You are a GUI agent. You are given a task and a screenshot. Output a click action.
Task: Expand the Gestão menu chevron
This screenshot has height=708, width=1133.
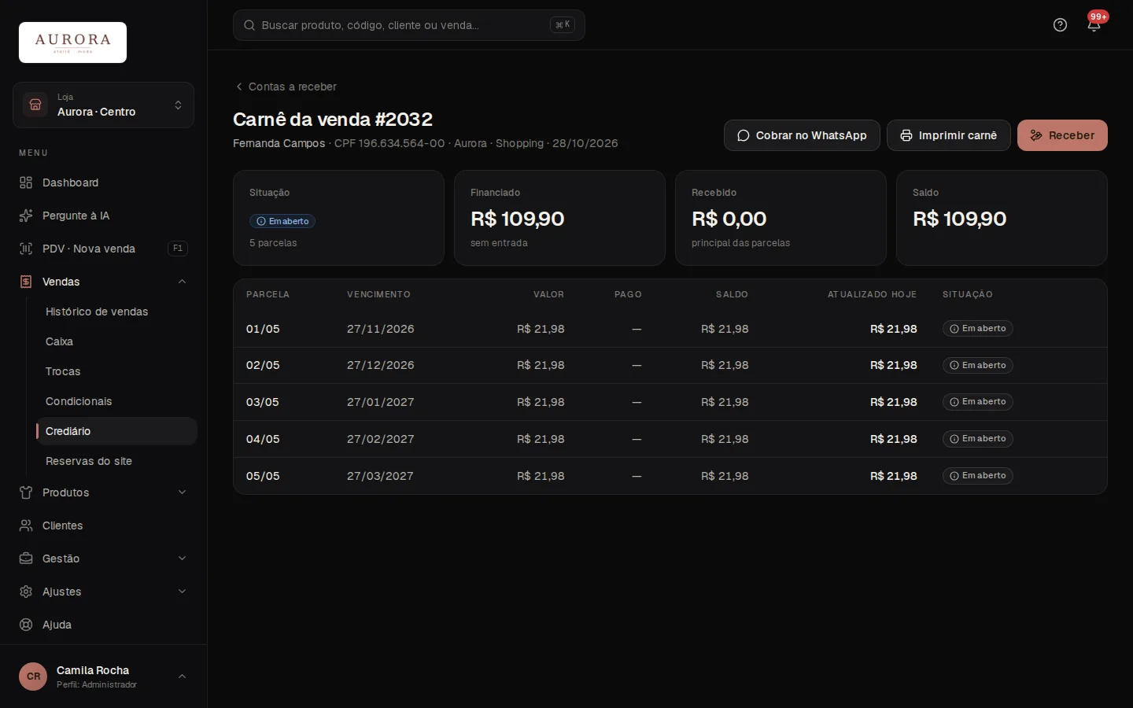coord(182,559)
